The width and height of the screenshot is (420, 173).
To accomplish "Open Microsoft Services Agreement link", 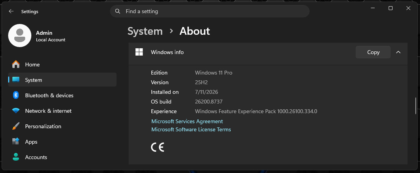I will pyautogui.click(x=187, y=121).
